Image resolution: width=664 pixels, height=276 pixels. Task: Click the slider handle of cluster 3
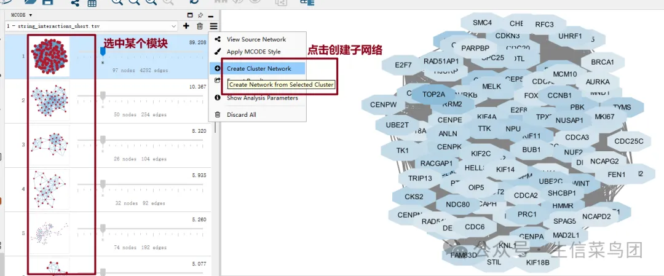pyautogui.click(x=103, y=140)
